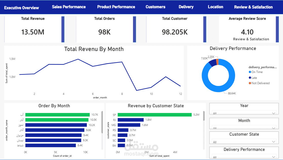Open the Sales Performance tab
The height and width of the screenshot is (160, 283).
pyautogui.click(x=69, y=7)
